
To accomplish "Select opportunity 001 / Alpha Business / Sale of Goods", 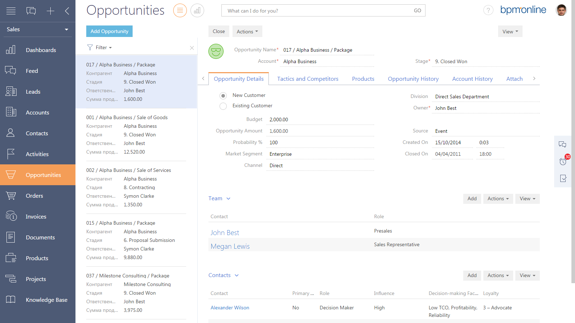I will 136,135.
